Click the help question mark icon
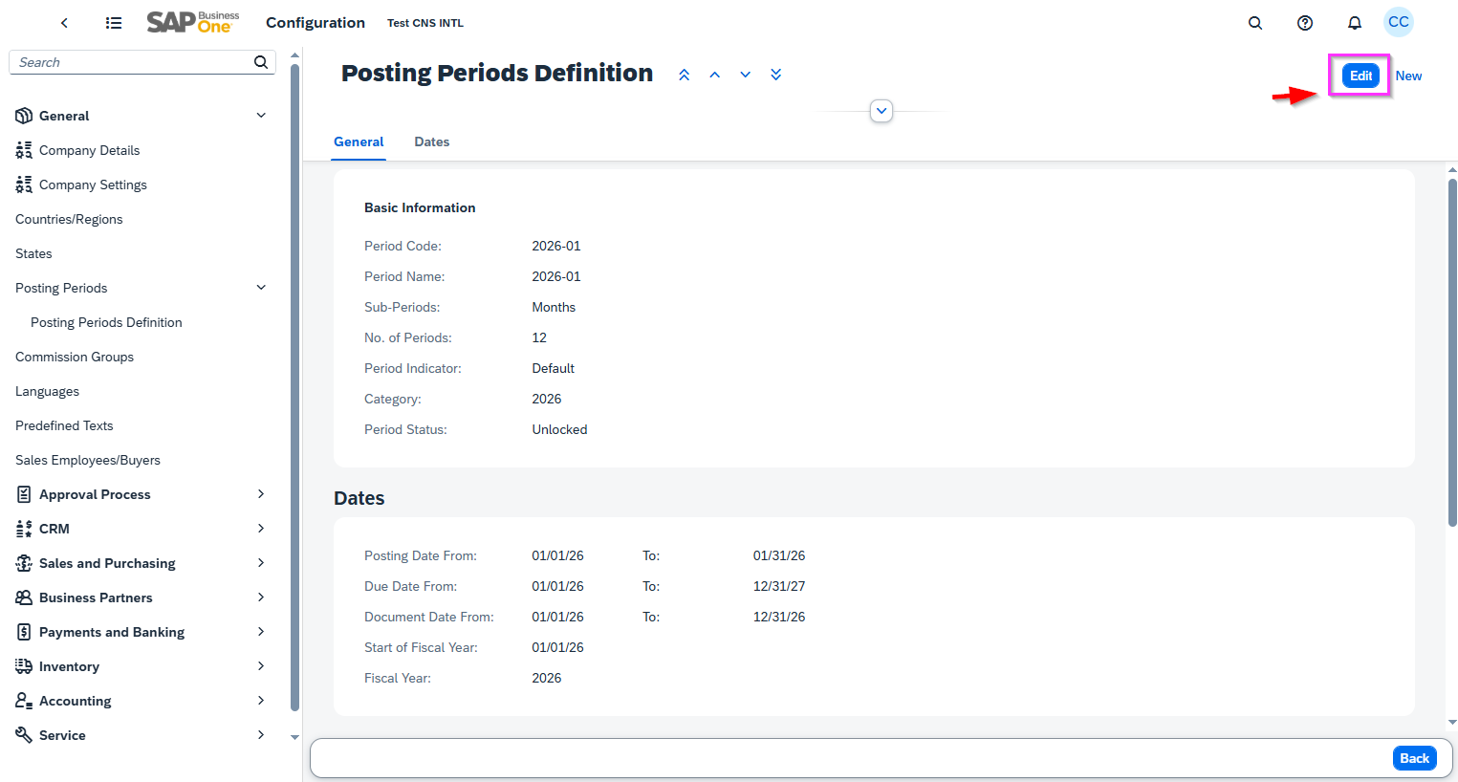The height and width of the screenshot is (782, 1458). [x=1305, y=22]
